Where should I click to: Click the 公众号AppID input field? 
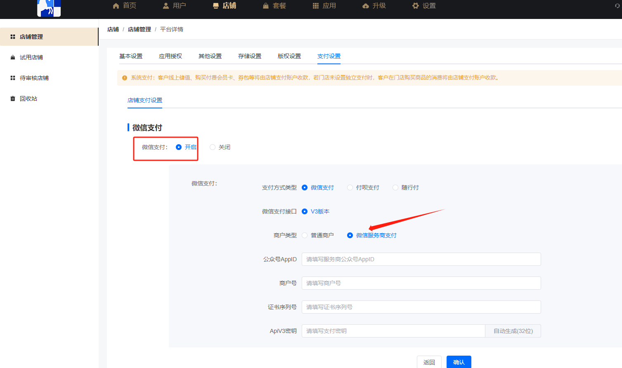coord(421,259)
